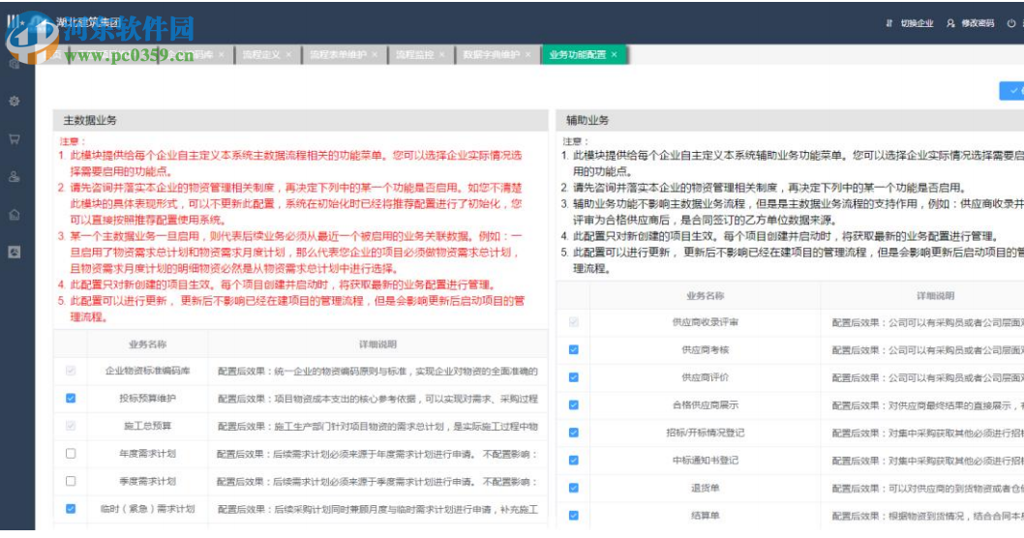Open the contact card sidebar icon
Viewport: 1024px width, 538px height.
15,252
